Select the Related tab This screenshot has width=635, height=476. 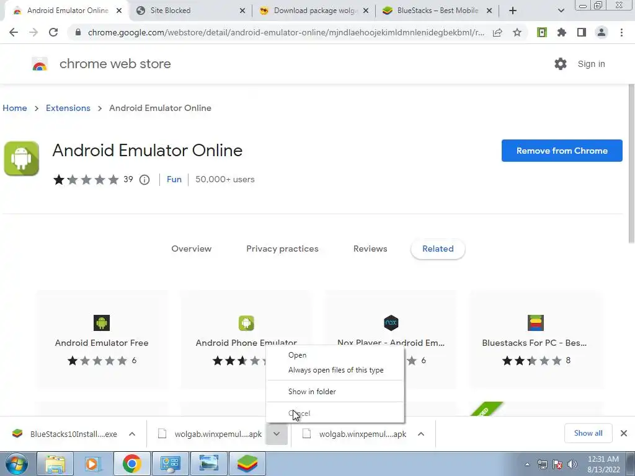[438, 249]
